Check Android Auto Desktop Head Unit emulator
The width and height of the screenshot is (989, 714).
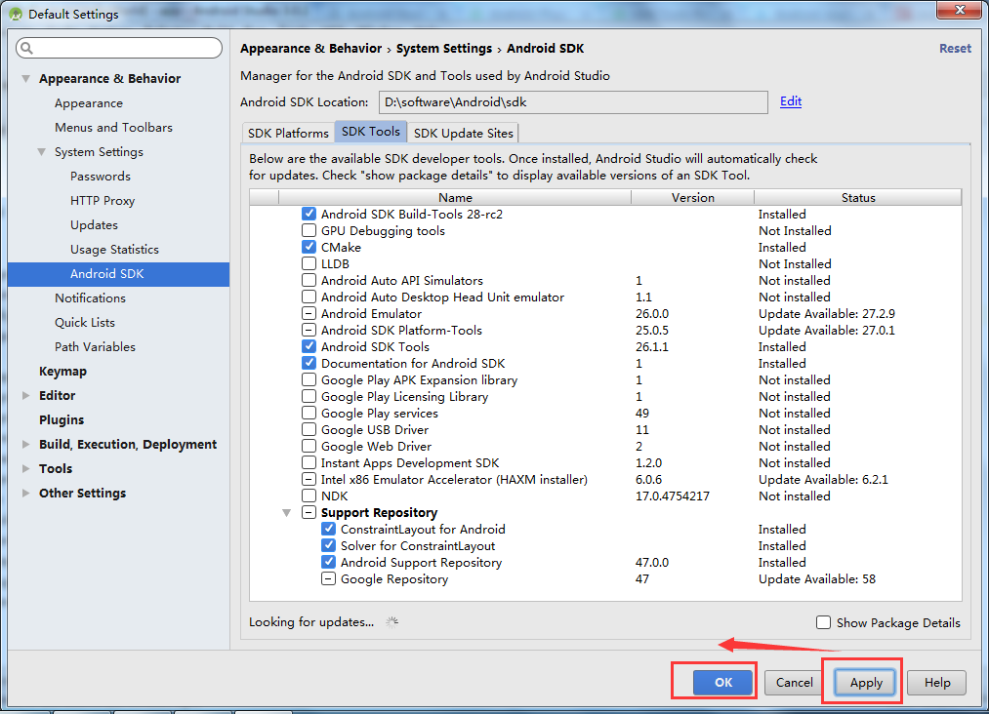309,297
